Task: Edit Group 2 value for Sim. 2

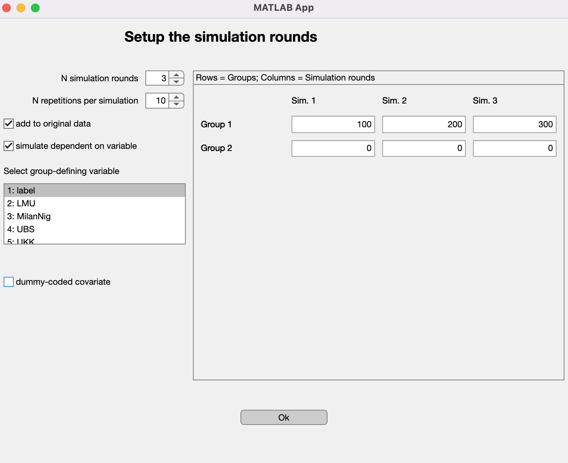Action: [424, 148]
